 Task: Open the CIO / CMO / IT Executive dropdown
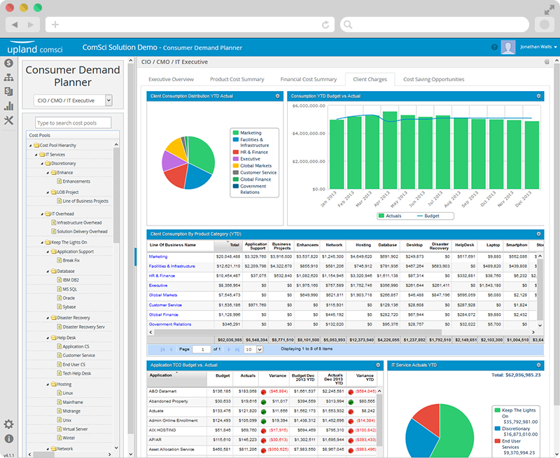pyautogui.click(x=73, y=100)
